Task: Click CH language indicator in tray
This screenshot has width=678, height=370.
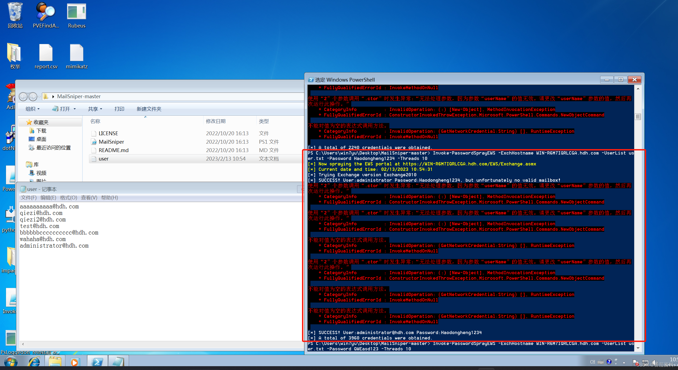Action: point(593,362)
